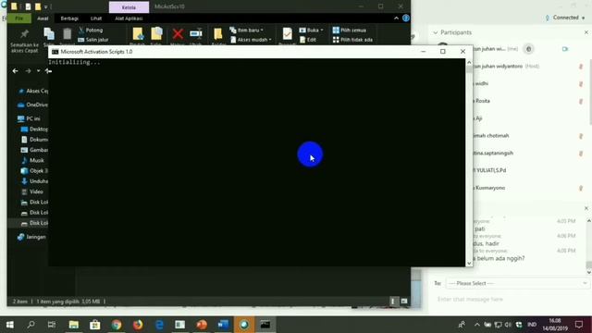The width and height of the screenshot is (592, 333).
Task: Open Firefox from taskbar
Action: pyautogui.click(x=138, y=325)
